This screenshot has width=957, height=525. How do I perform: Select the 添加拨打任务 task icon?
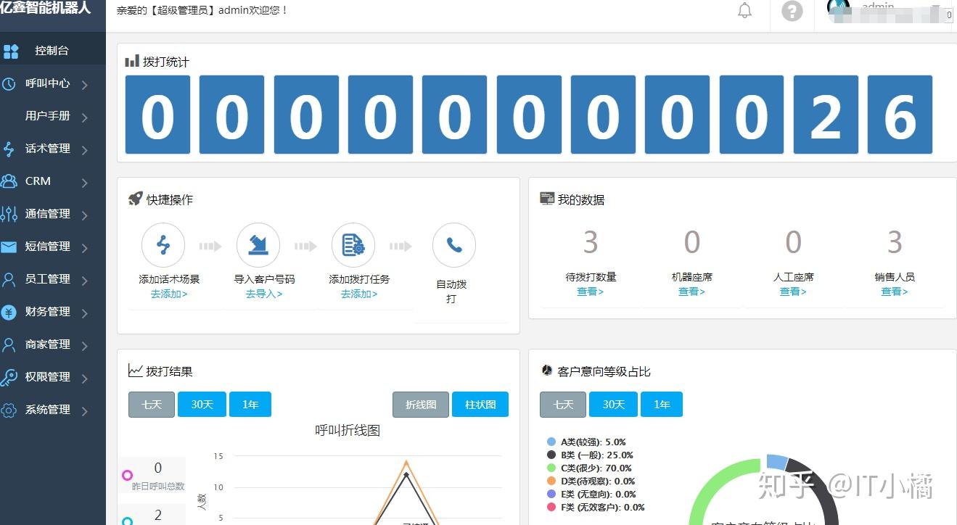coord(353,244)
